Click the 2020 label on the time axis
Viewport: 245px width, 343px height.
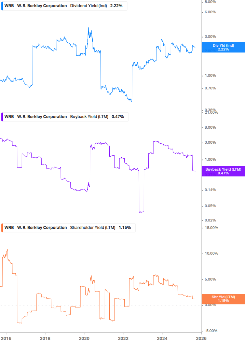point(84,339)
